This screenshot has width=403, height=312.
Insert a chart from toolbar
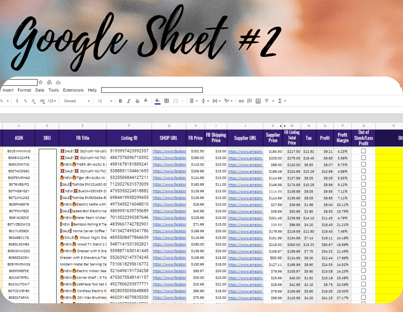(x=258, y=101)
